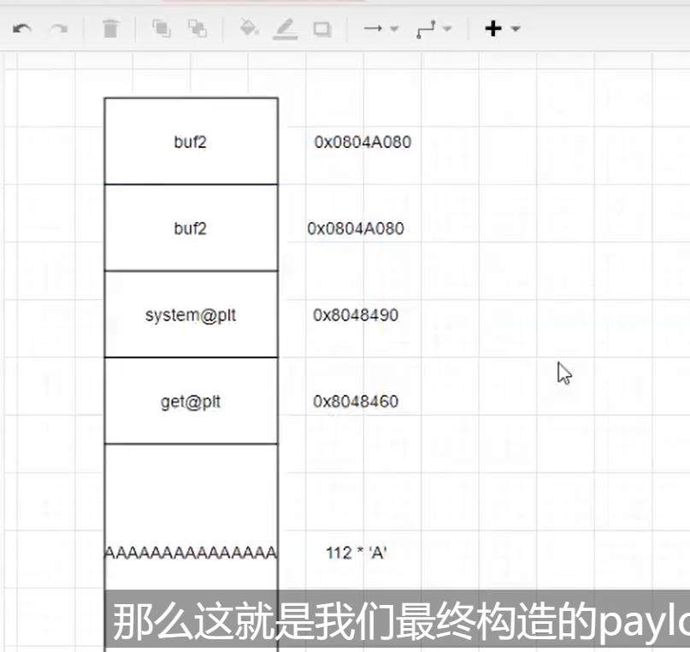Image resolution: width=690 pixels, height=652 pixels.
Task: Toggle the Shadow icon in toolbar
Action: [x=321, y=29]
